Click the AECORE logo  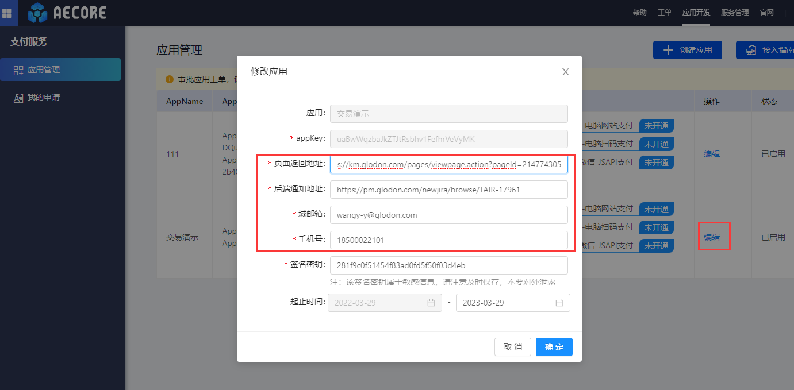pos(67,13)
